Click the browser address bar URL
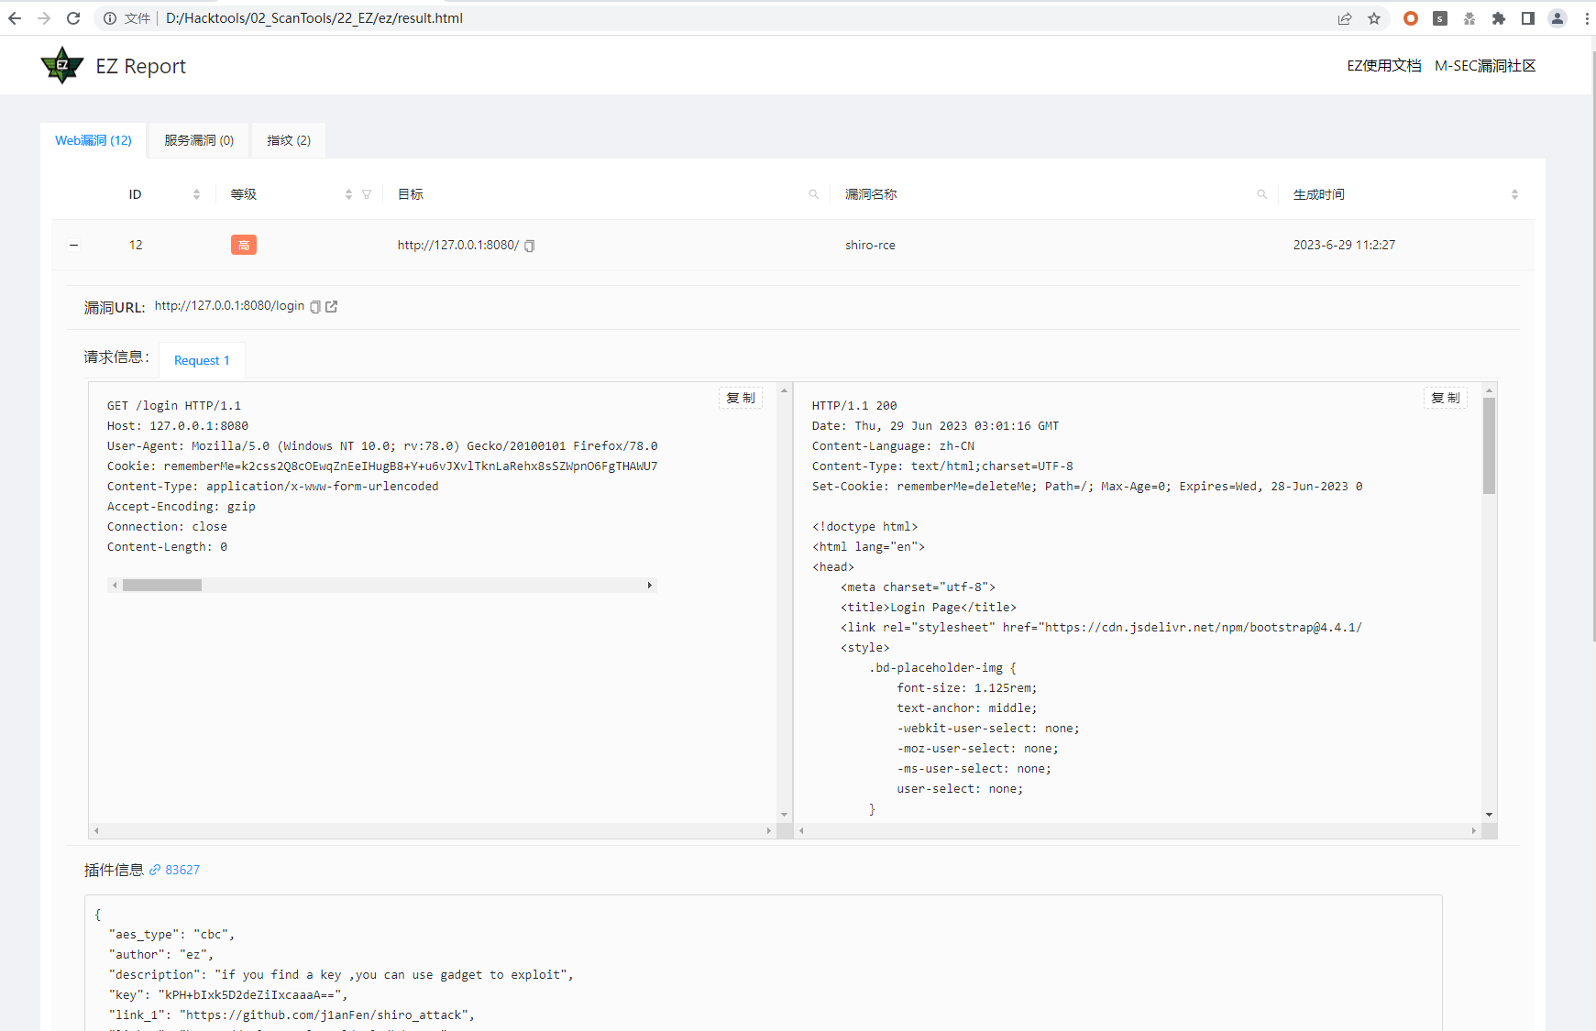 [x=314, y=18]
